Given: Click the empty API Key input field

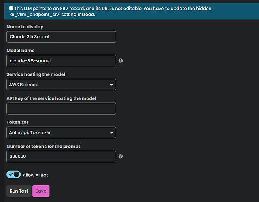Looking at the screenshot, I should (x=61, y=108).
